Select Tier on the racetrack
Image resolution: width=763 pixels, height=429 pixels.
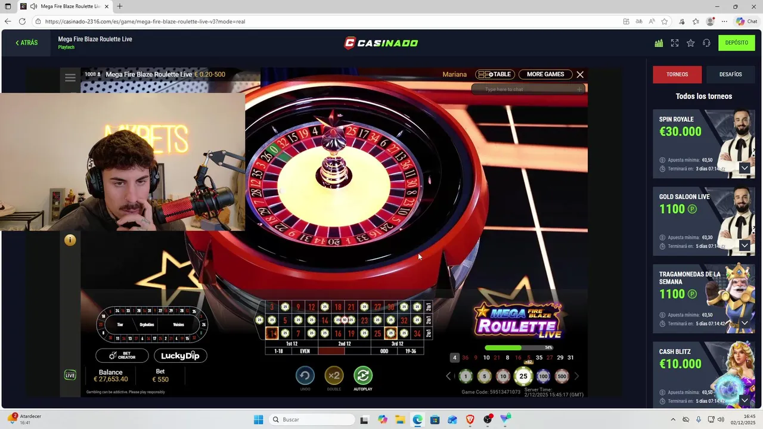(x=120, y=325)
